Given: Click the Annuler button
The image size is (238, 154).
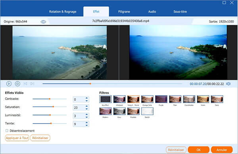Looking at the screenshot, I should click(x=222, y=150).
